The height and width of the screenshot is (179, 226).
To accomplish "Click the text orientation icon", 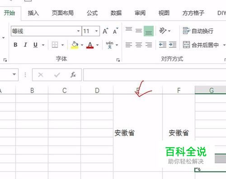I will point(163,31).
